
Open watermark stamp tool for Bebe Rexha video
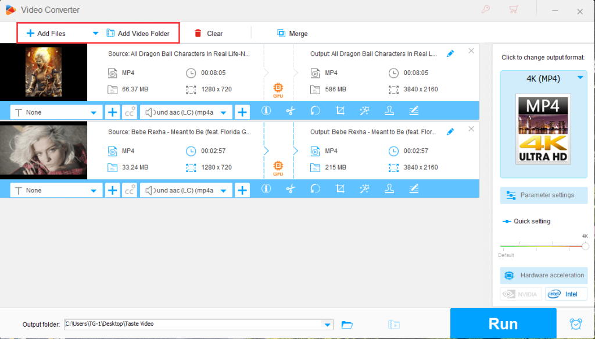[389, 188]
